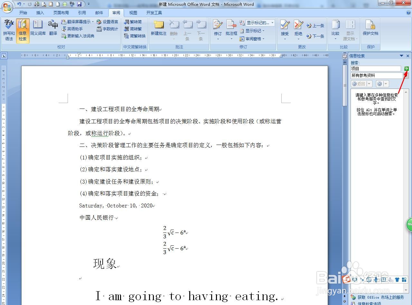Open 比较 compare documents dropdown

tap(335, 30)
